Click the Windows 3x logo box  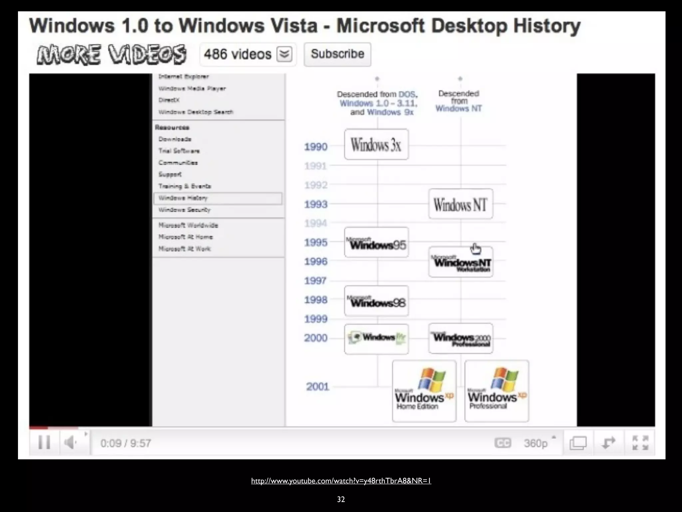pos(376,145)
